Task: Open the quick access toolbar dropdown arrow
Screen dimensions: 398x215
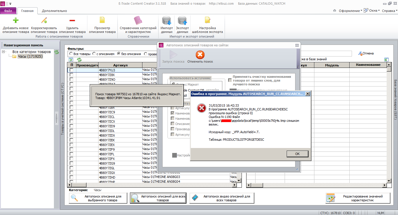Action: tap(10, 4)
